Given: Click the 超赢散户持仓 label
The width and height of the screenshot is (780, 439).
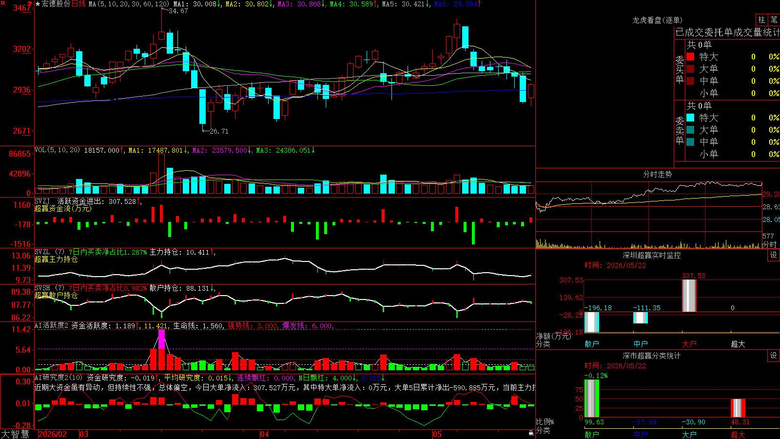Looking at the screenshot, I should click(56, 295).
